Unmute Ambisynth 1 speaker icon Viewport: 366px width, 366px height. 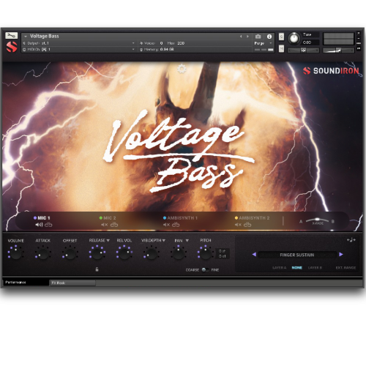(x=166, y=225)
